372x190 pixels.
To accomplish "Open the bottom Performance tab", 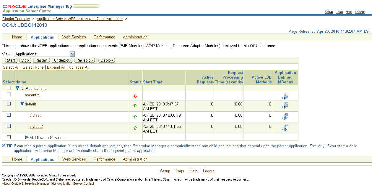I will [x=104, y=159].
